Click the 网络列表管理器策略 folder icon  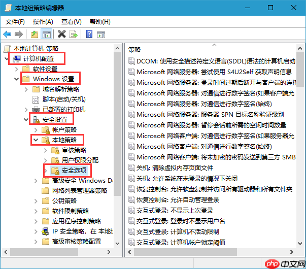(x=46, y=191)
